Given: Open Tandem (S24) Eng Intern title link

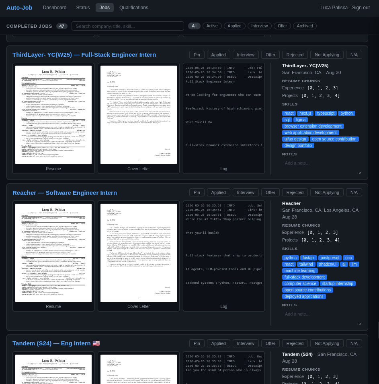Looking at the screenshot, I should click(56, 343).
